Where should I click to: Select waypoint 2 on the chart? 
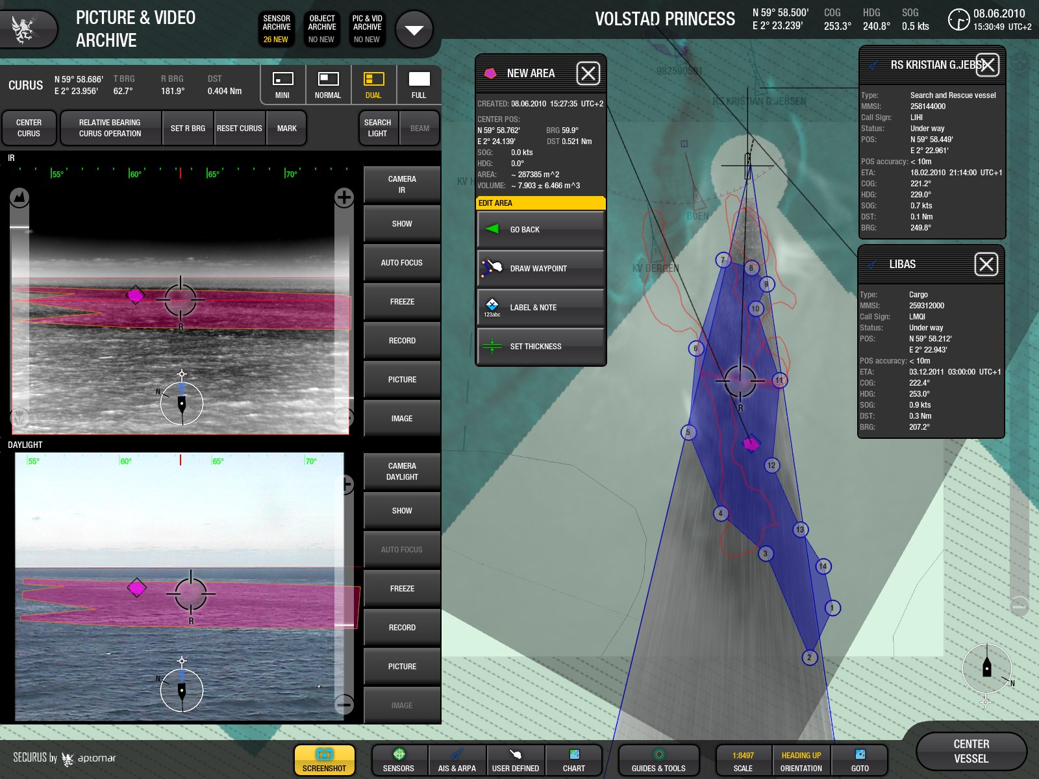click(809, 658)
